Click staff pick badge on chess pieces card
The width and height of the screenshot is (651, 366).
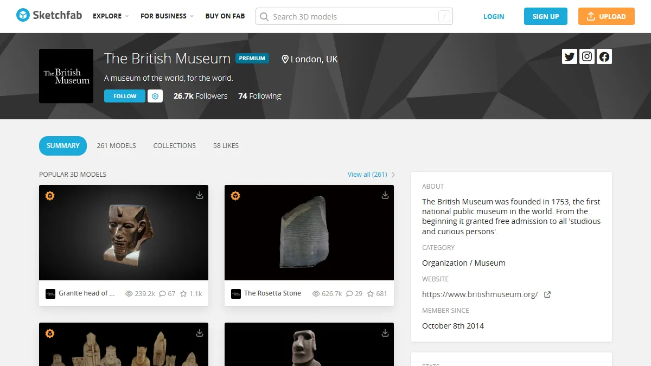pos(50,333)
